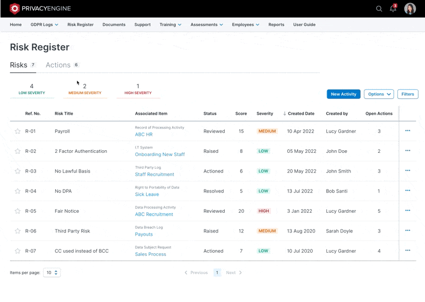Star the R-07 CC used instead of BCC risk

coord(18,251)
